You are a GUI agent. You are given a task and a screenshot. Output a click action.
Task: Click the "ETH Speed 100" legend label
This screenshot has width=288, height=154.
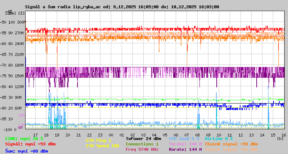coord(103,146)
